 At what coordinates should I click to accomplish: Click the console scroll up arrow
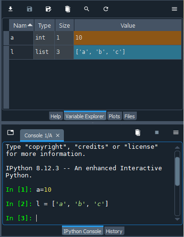click(177, 147)
